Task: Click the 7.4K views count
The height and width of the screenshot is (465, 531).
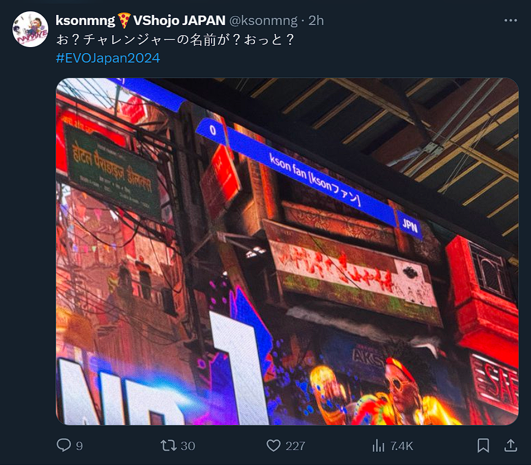Action: tap(402, 446)
